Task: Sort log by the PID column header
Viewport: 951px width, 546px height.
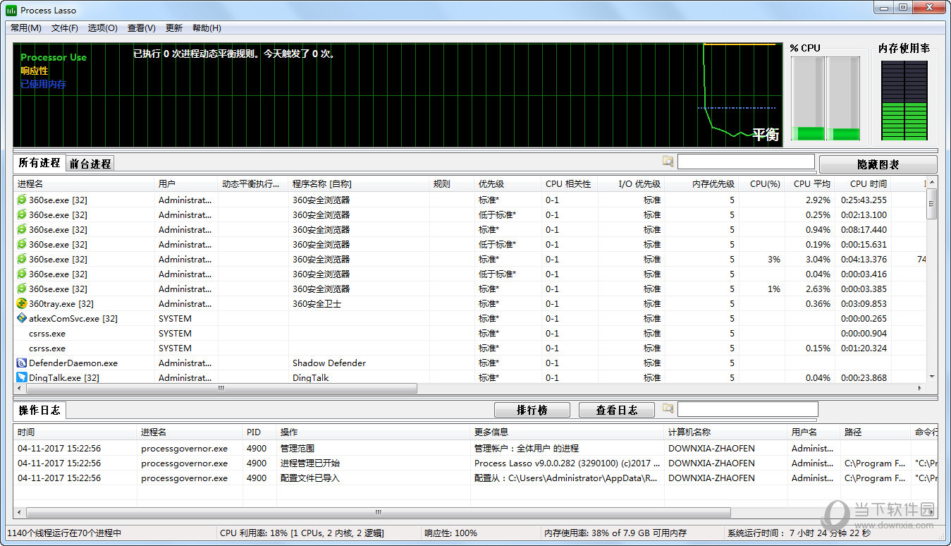Action: [x=259, y=432]
